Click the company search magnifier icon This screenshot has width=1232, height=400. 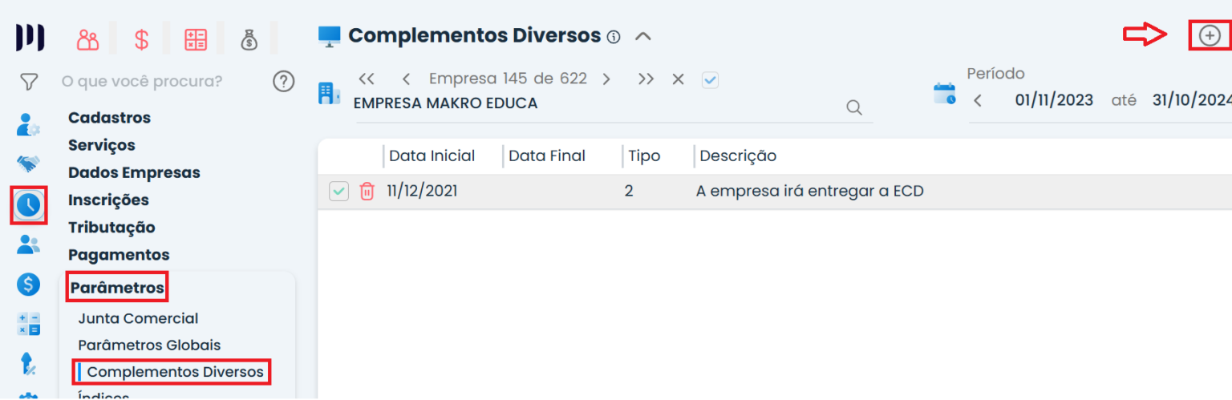[x=854, y=107]
